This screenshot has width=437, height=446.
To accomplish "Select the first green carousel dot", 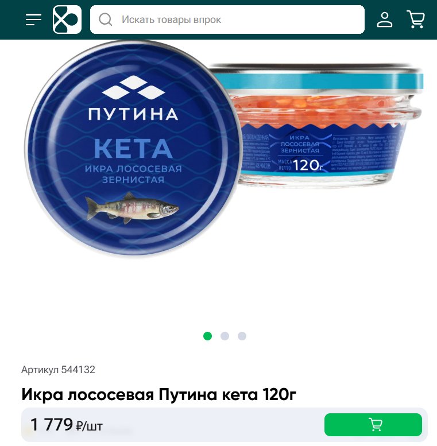I will click(x=208, y=336).
